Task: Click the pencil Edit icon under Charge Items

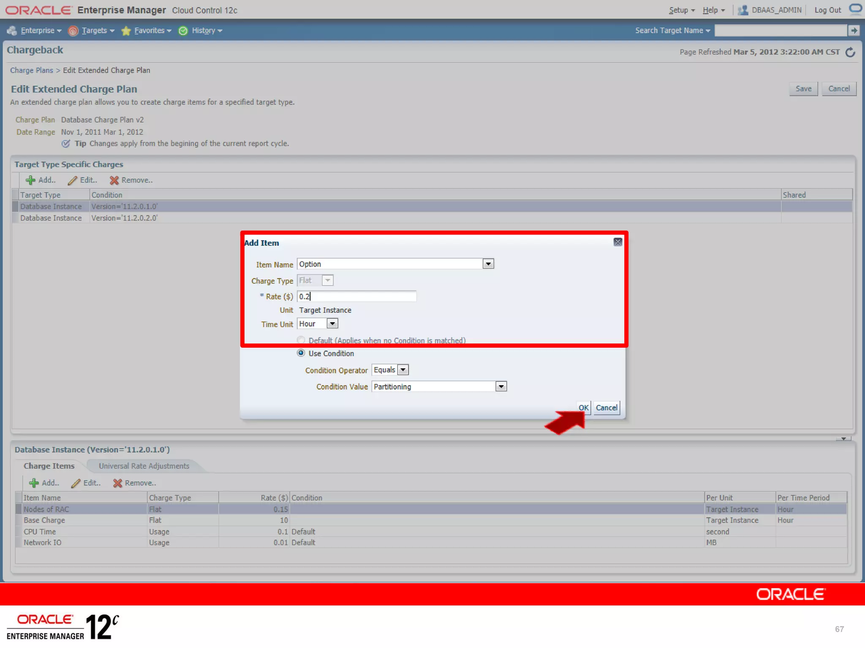Action: (x=76, y=483)
